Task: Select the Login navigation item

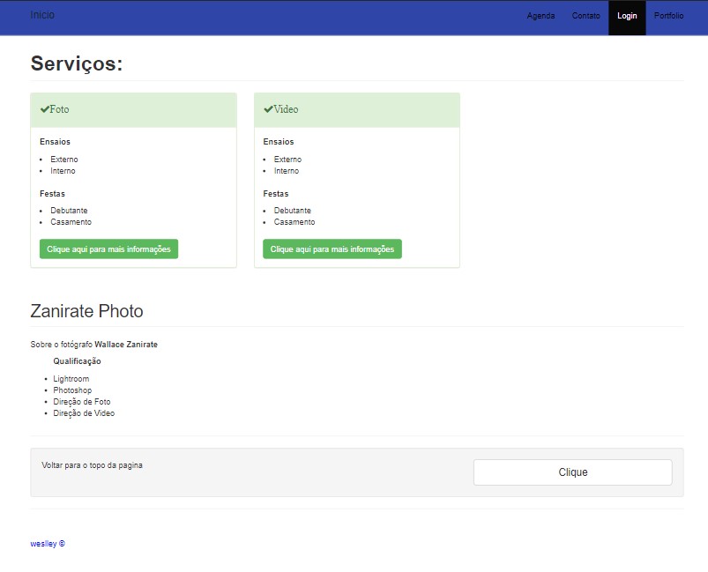Action: pos(627,16)
